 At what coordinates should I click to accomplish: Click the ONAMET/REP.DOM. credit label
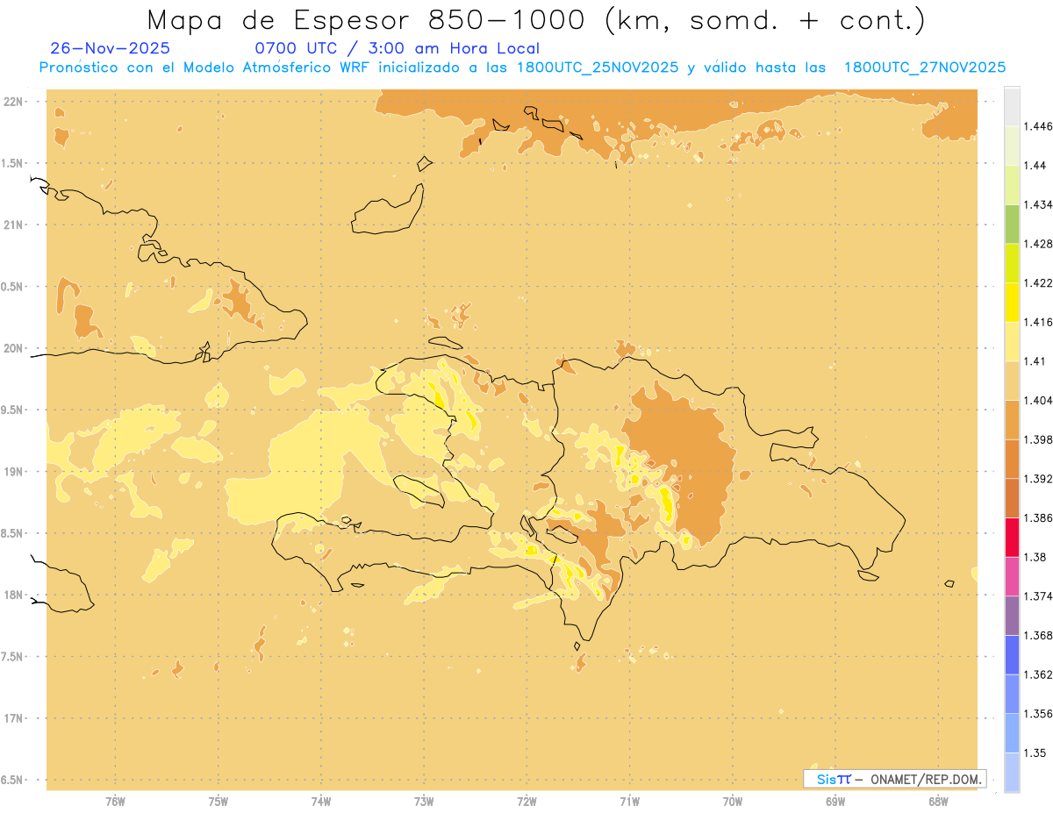point(924,779)
